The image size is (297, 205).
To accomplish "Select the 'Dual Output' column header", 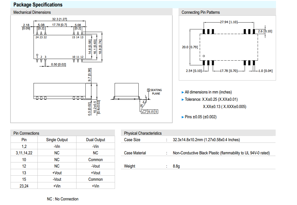I will pyautogui.click(x=96, y=140).
